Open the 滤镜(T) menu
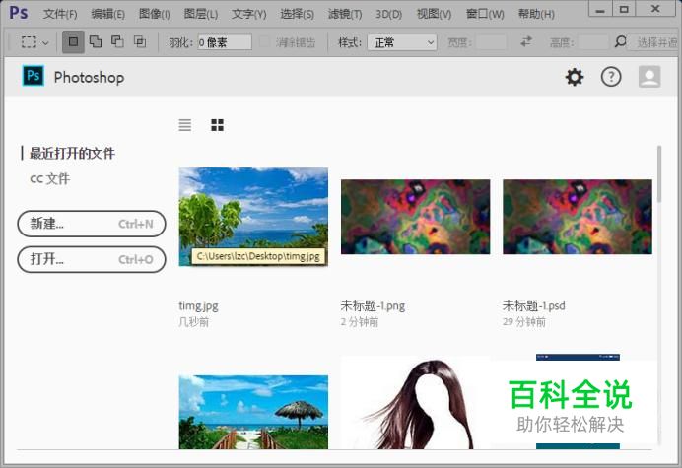Viewport: 682px width, 468px height. coord(345,14)
